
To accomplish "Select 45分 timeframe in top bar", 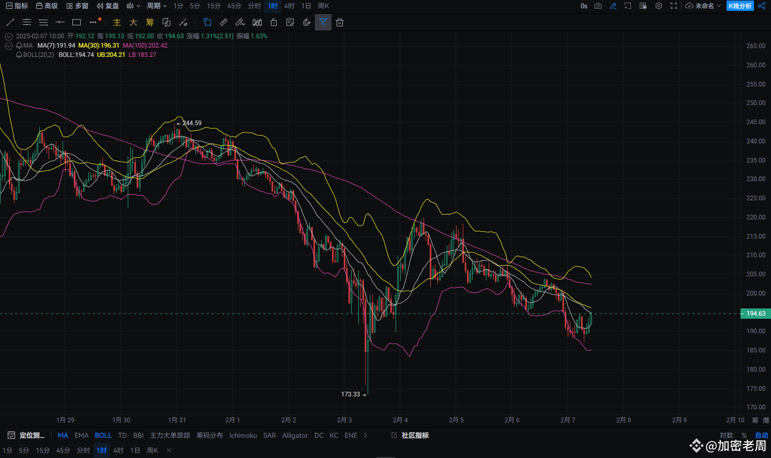I will (234, 6).
